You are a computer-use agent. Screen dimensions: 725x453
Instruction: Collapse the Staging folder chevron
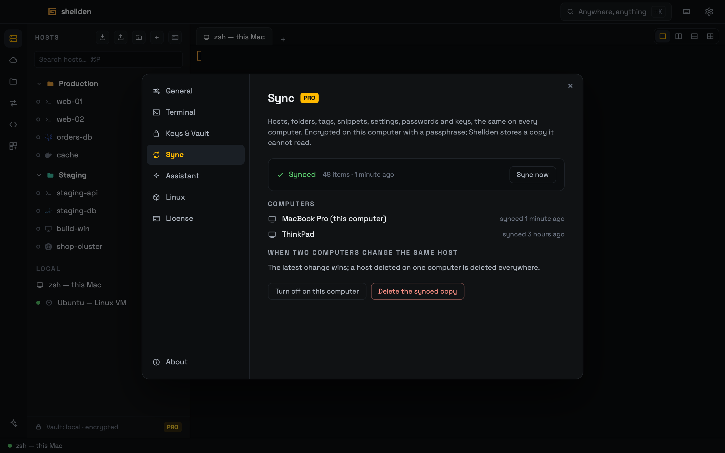[x=39, y=175]
